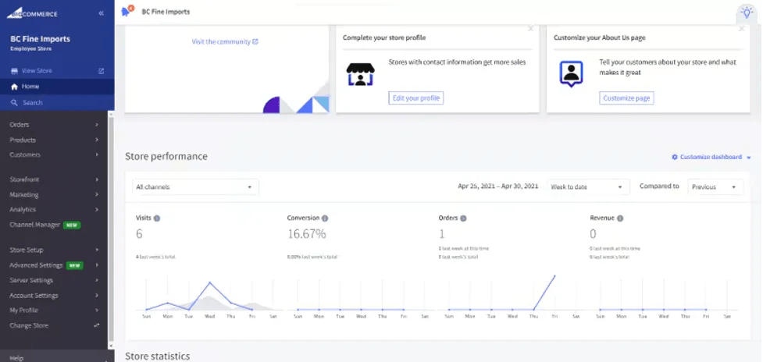This screenshot has width=763, height=362.
Task: Go to Home in the sidebar
Action: coord(57,87)
